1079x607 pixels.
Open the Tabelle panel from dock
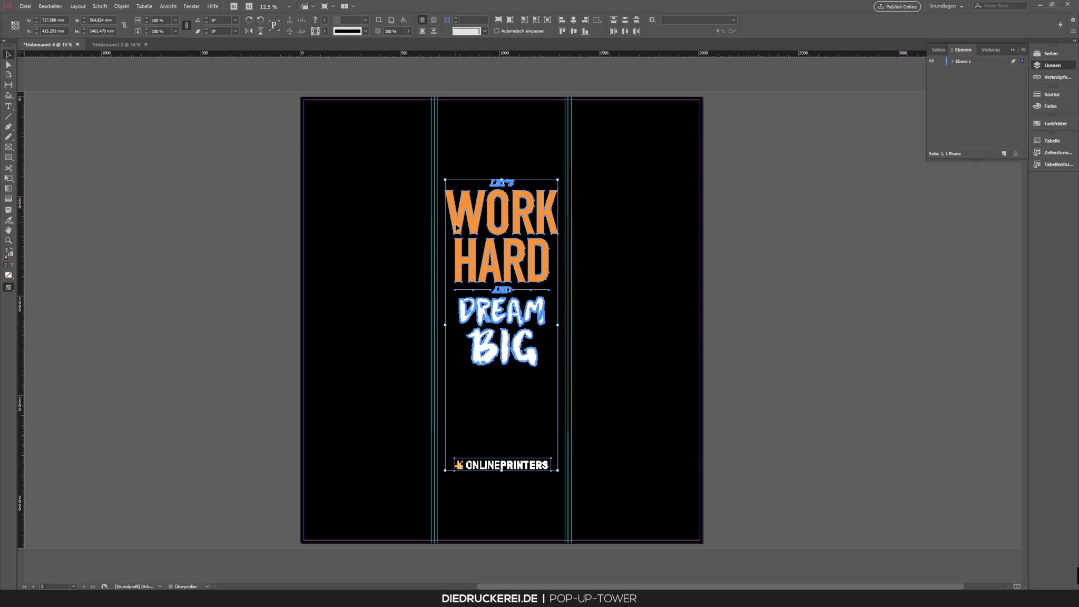1052,141
